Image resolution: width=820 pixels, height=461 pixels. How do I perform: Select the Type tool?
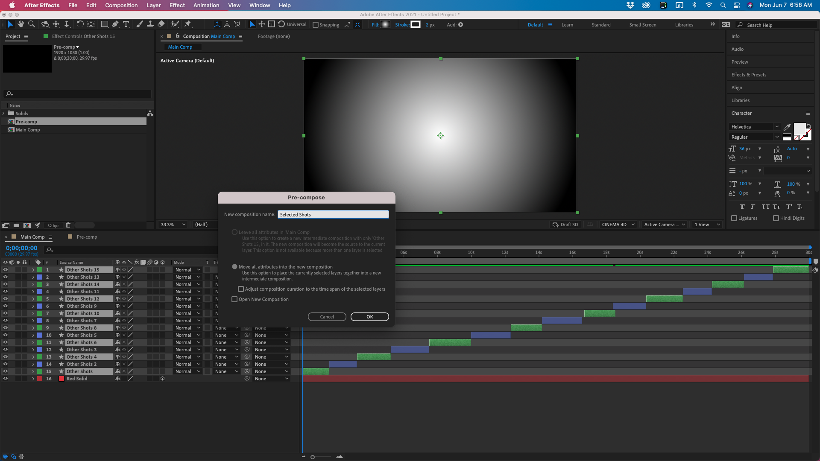(126, 24)
